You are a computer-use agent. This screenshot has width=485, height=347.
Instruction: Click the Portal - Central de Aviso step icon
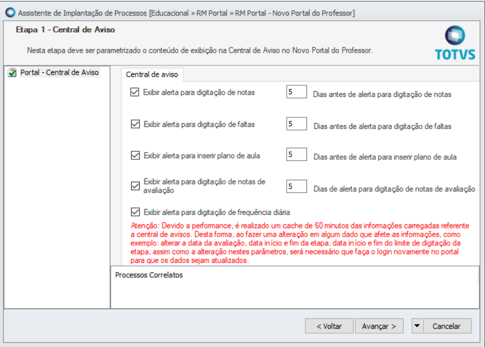tap(12, 73)
